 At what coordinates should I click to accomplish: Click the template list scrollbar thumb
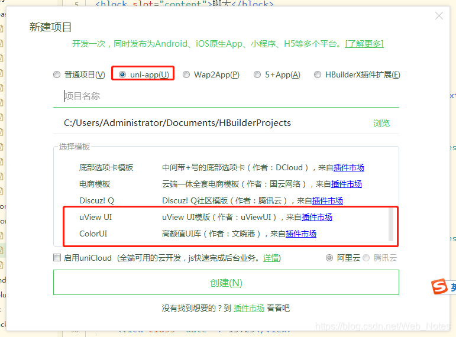coord(391,225)
